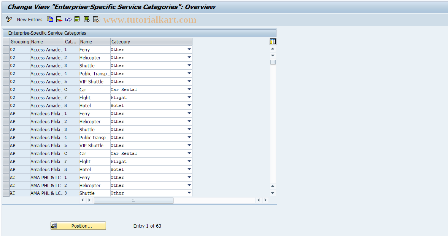Click the vertical scrollbar thumb
448x236 pixels.
point(273,62)
